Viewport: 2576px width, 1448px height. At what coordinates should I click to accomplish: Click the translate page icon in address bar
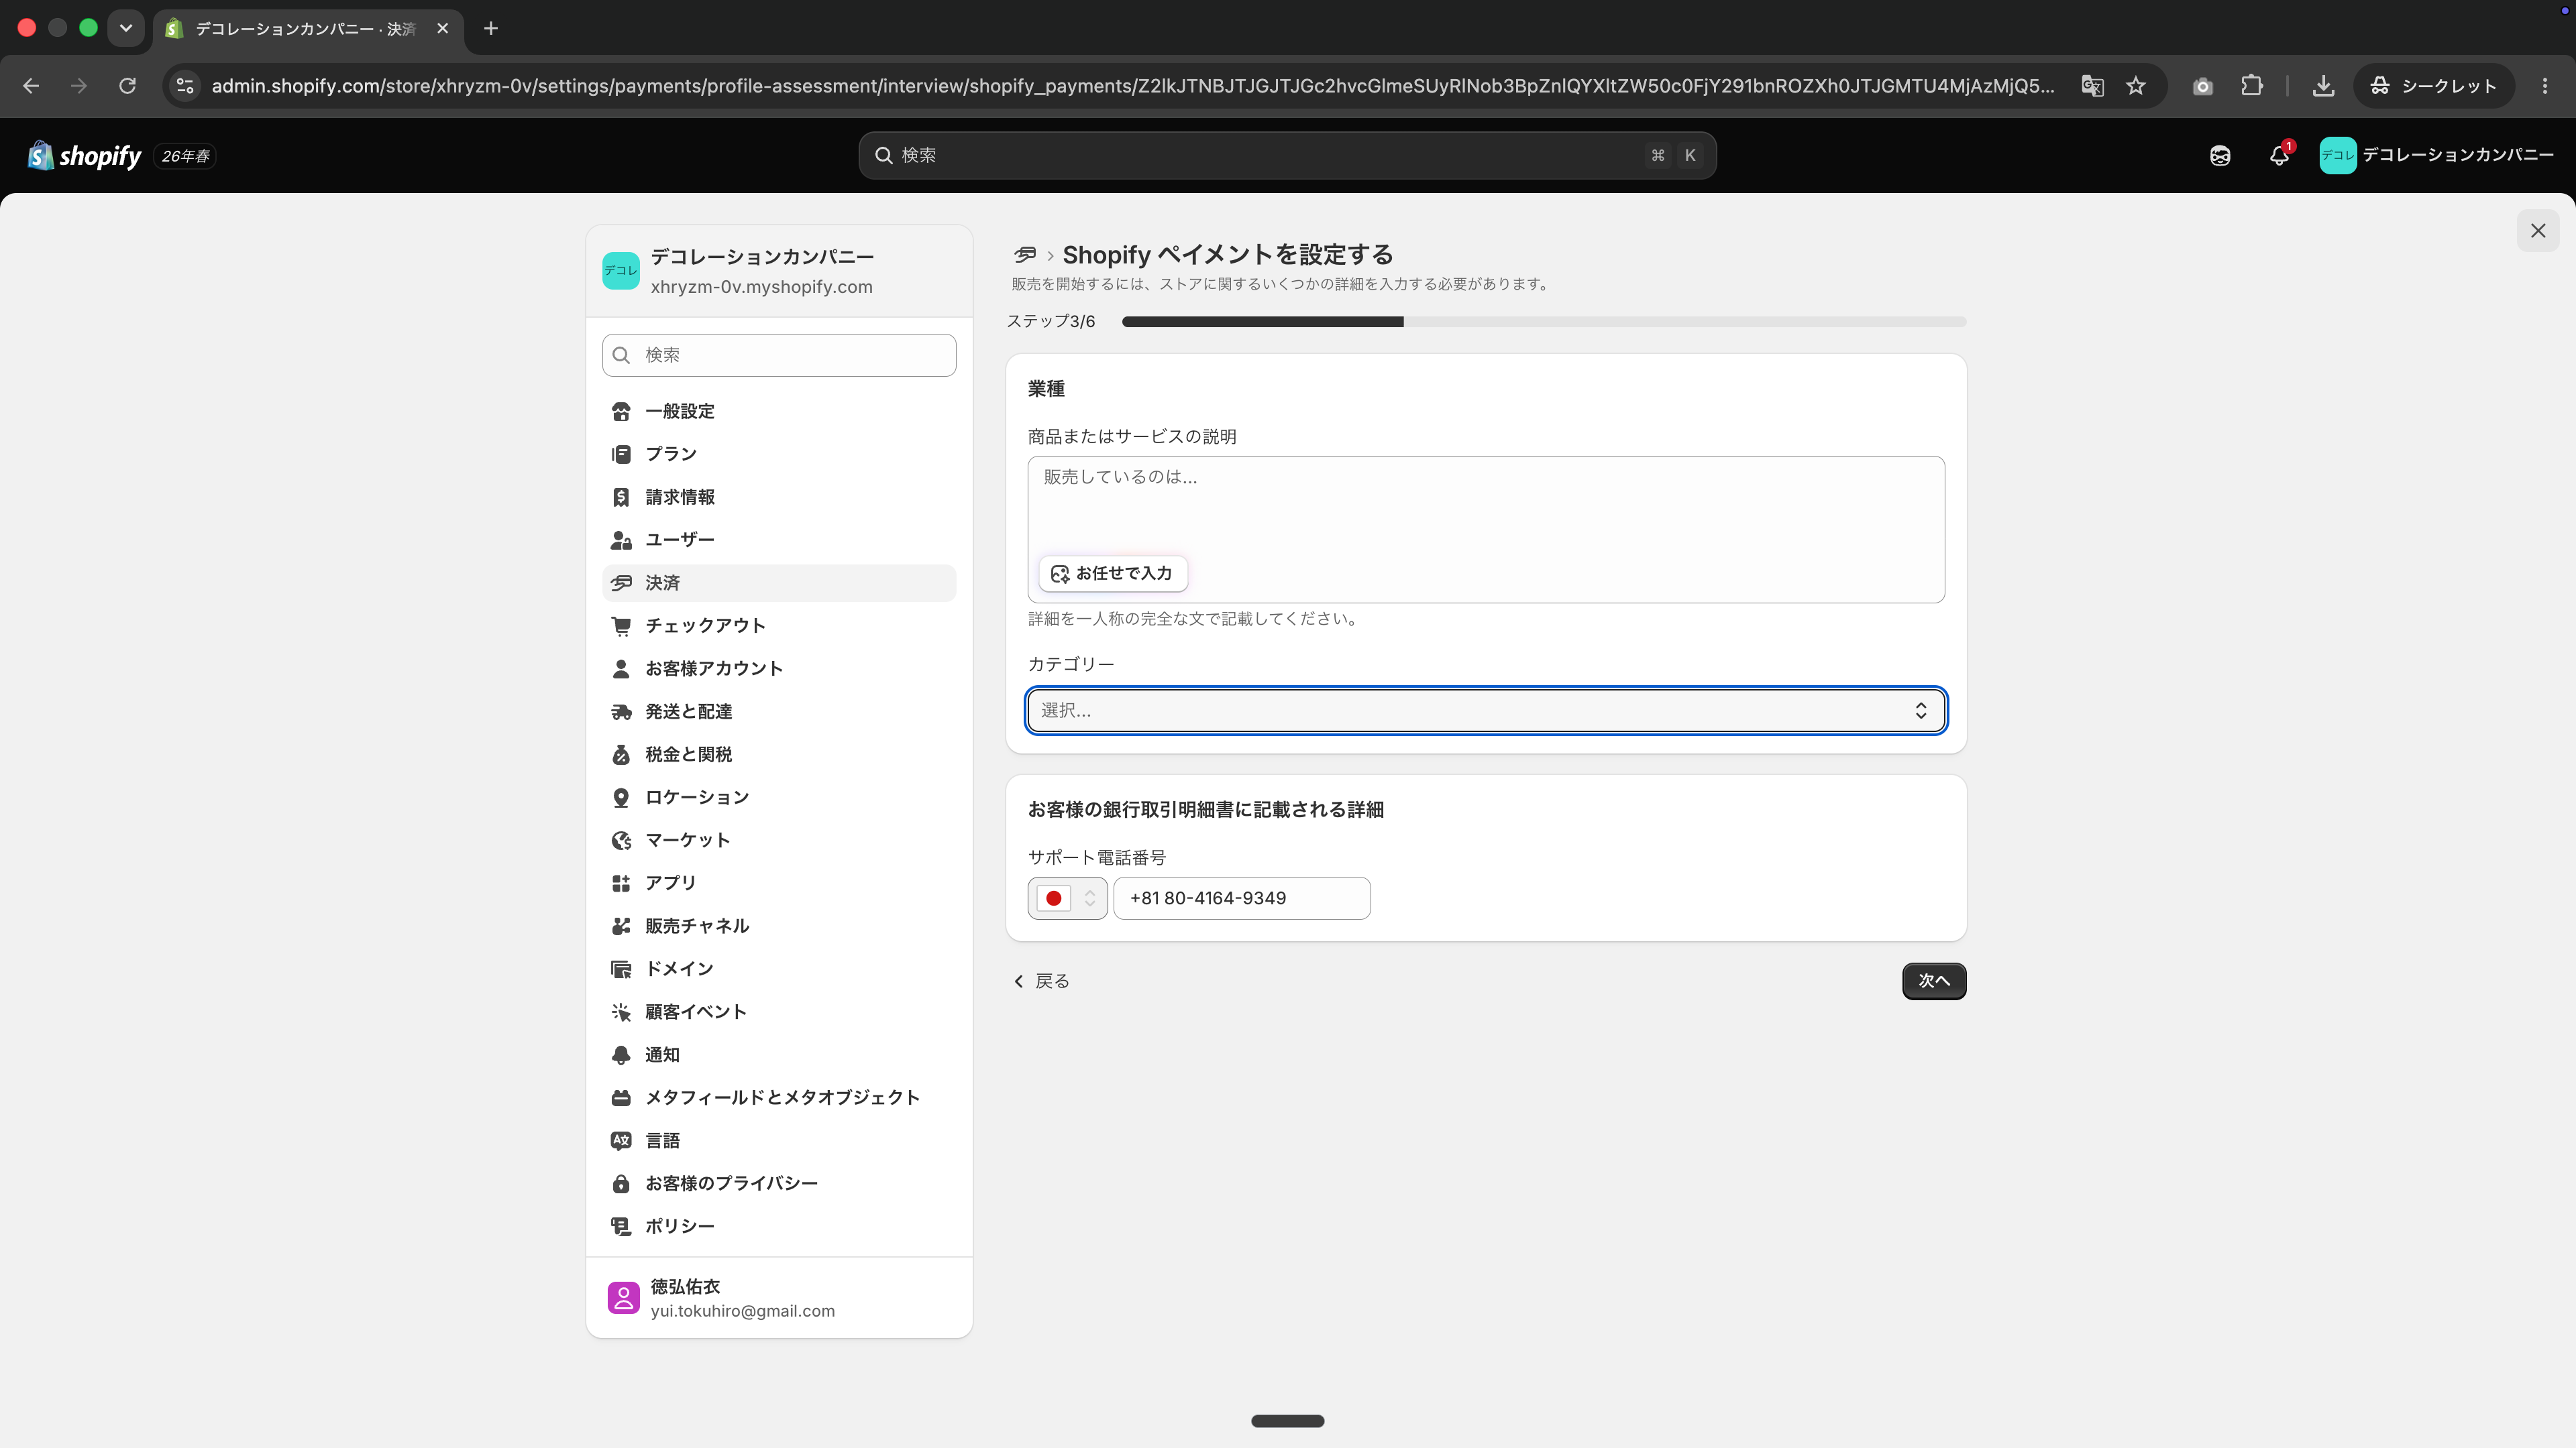pos(2092,86)
